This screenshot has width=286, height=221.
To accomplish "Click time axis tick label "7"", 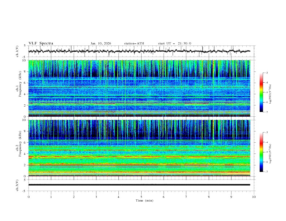I will pyautogui.click(x=186, y=197).
